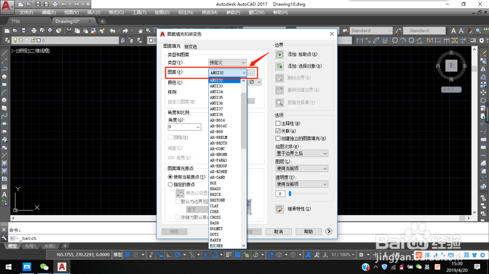The image size is (489, 274).
Task: Expand dialog with the More Options arrow
Action: click(x=329, y=232)
